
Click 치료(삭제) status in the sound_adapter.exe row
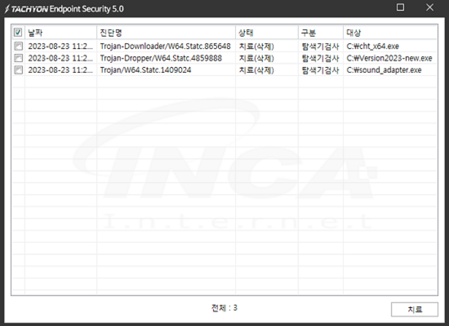(x=257, y=70)
